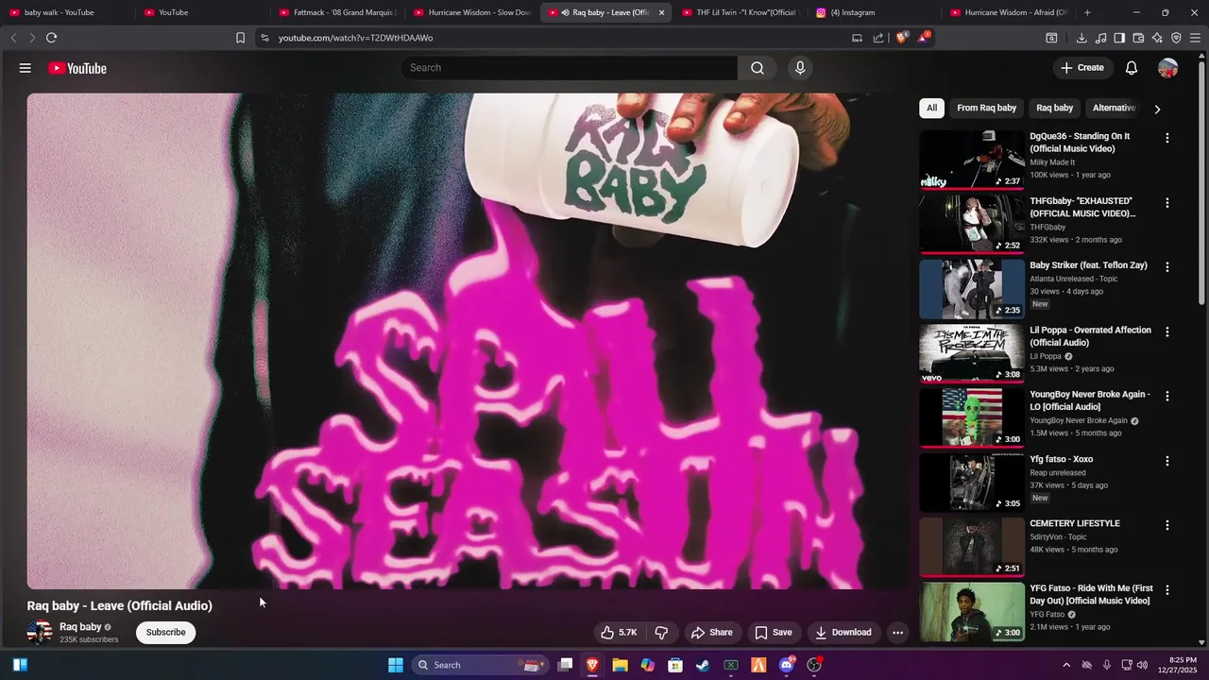
Task: Toggle the system volume speaker icon
Action: pyautogui.click(x=1142, y=665)
